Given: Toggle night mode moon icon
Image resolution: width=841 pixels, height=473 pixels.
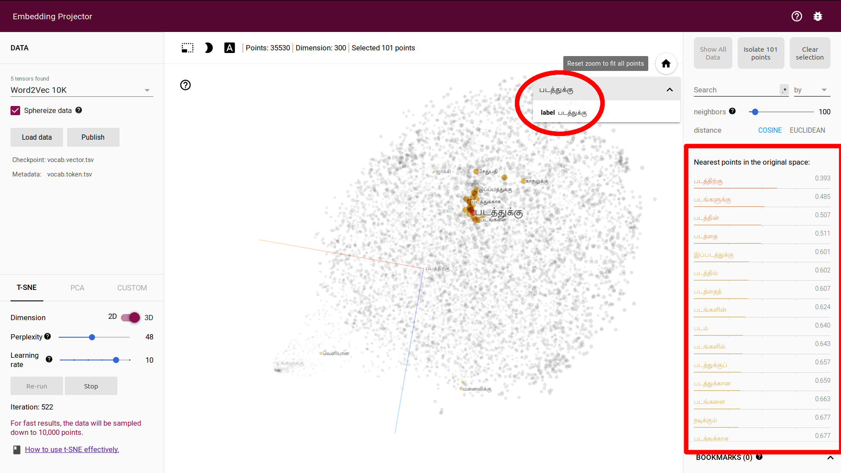Looking at the screenshot, I should pos(208,48).
